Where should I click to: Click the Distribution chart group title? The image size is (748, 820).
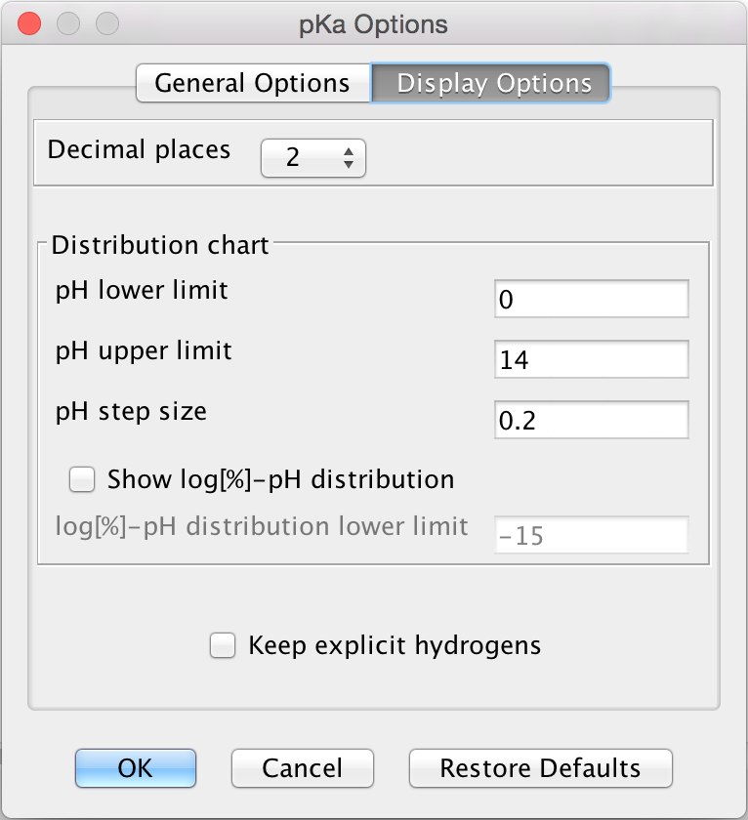click(160, 244)
